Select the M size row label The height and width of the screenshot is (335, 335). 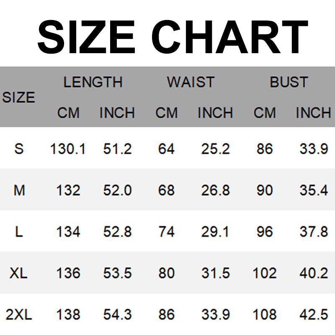tap(19, 191)
